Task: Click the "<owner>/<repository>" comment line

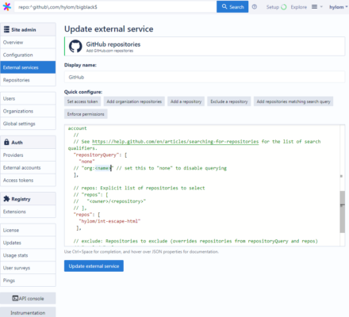Action: (x=109, y=201)
